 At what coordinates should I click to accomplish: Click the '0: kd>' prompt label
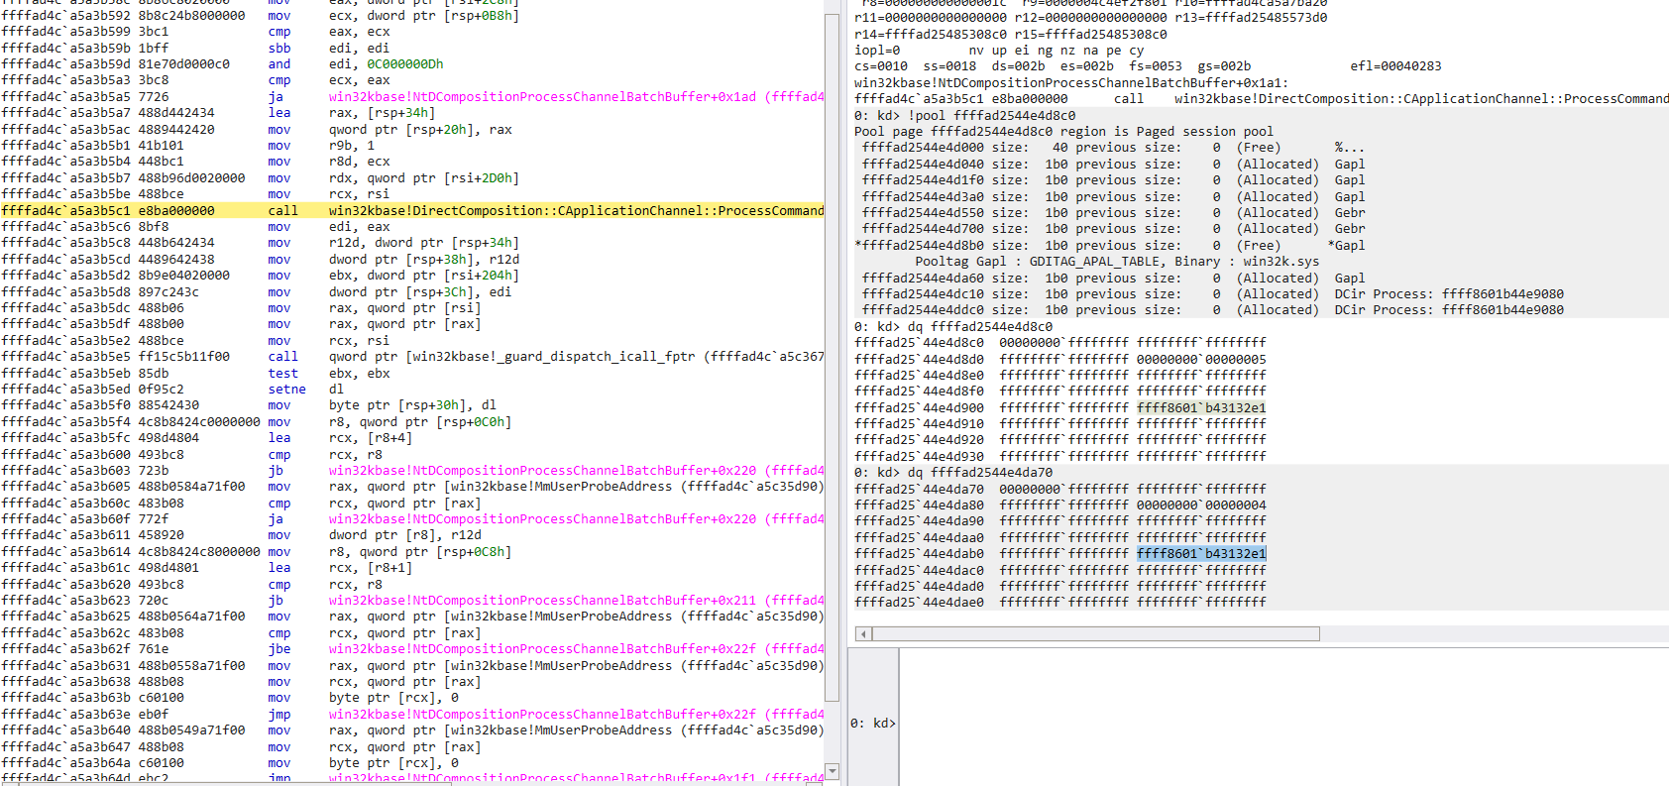[x=872, y=724]
